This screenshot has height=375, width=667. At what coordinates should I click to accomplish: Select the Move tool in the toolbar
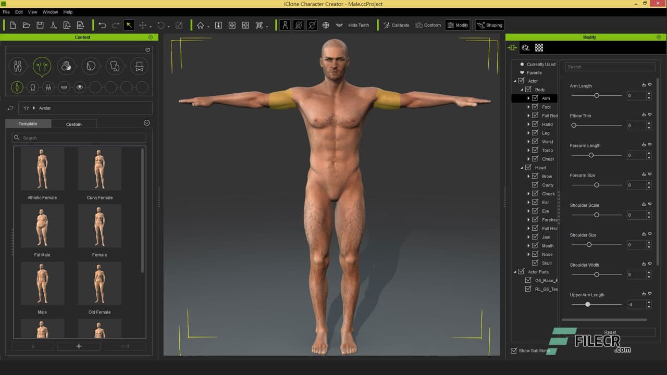click(143, 24)
